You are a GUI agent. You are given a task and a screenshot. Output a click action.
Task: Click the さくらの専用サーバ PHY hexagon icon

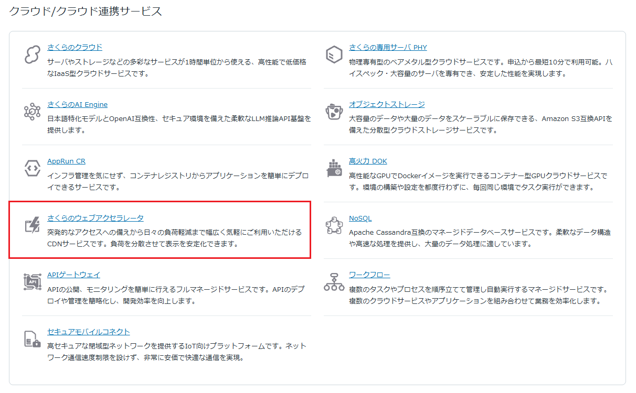334,54
